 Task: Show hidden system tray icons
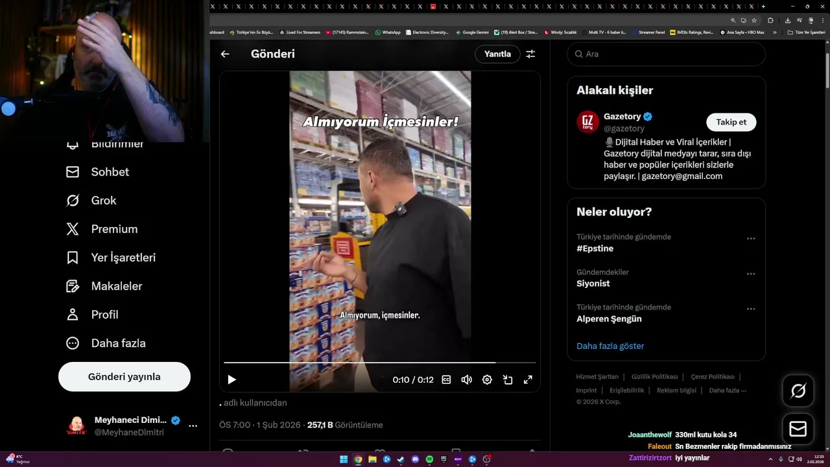771,459
